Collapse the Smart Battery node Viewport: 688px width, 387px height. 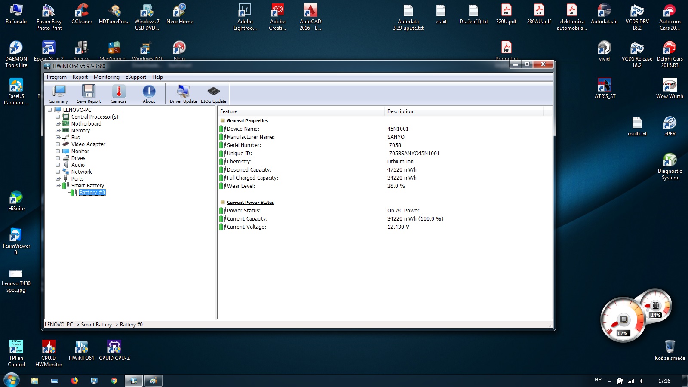tap(58, 185)
